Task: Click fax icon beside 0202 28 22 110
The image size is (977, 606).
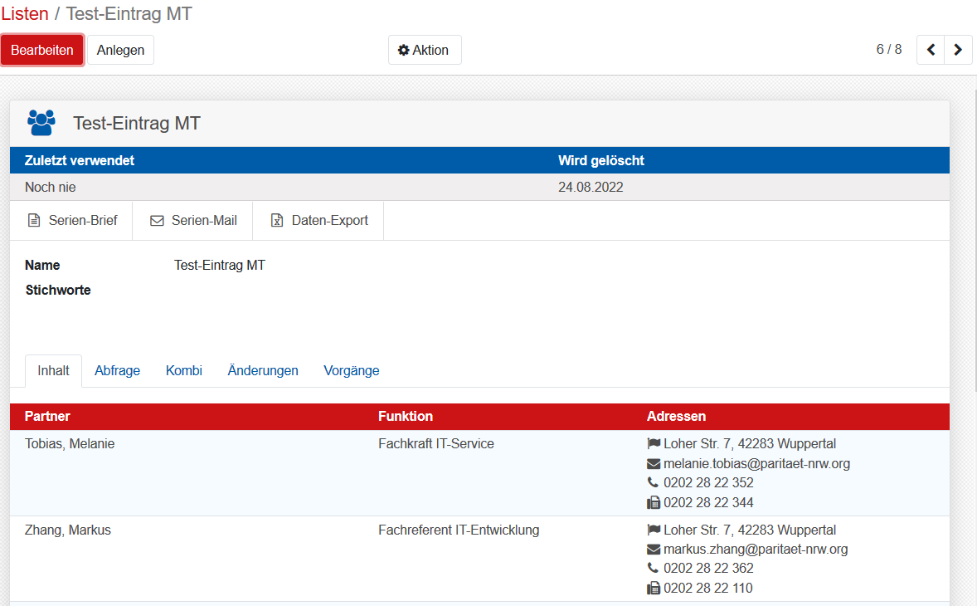Action: (654, 589)
